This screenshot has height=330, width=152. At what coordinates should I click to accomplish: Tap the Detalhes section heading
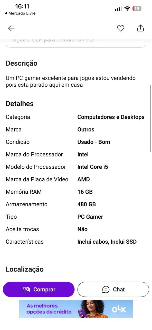click(20, 104)
